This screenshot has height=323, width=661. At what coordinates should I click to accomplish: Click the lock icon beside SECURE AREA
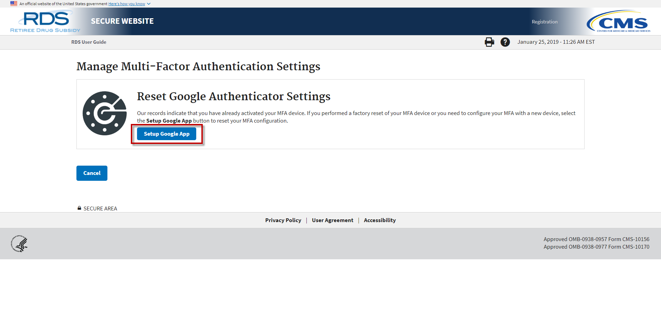(79, 208)
